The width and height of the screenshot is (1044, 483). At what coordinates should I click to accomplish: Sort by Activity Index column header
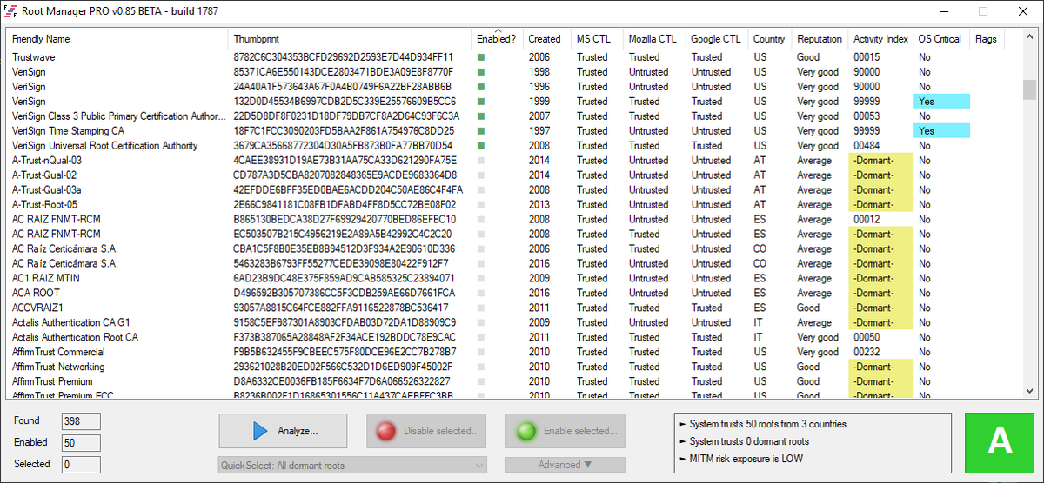click(x=881, y=39)
